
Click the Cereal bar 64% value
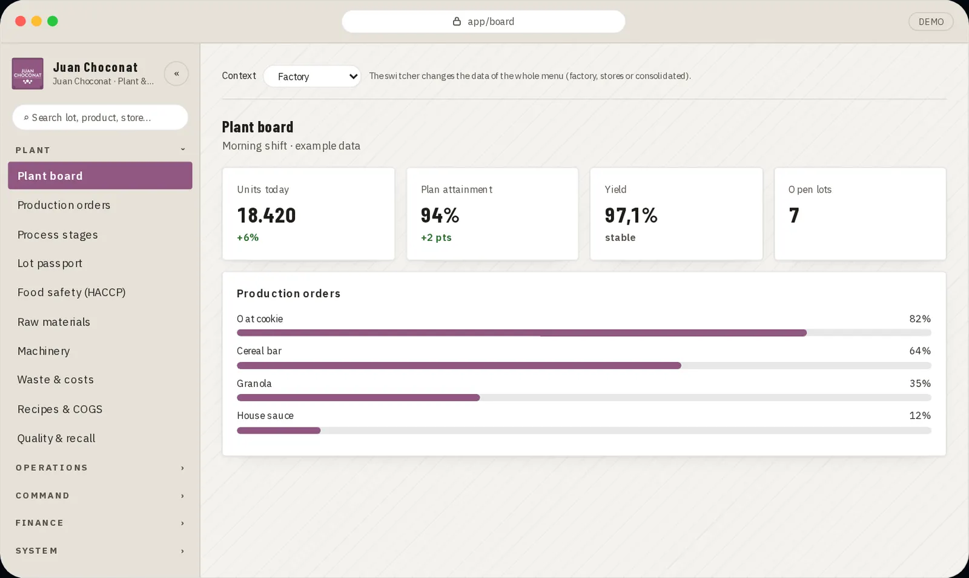[x=920, y=351]
